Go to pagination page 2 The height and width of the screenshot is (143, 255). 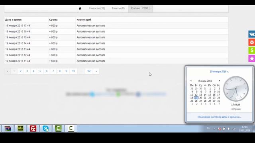20,71
